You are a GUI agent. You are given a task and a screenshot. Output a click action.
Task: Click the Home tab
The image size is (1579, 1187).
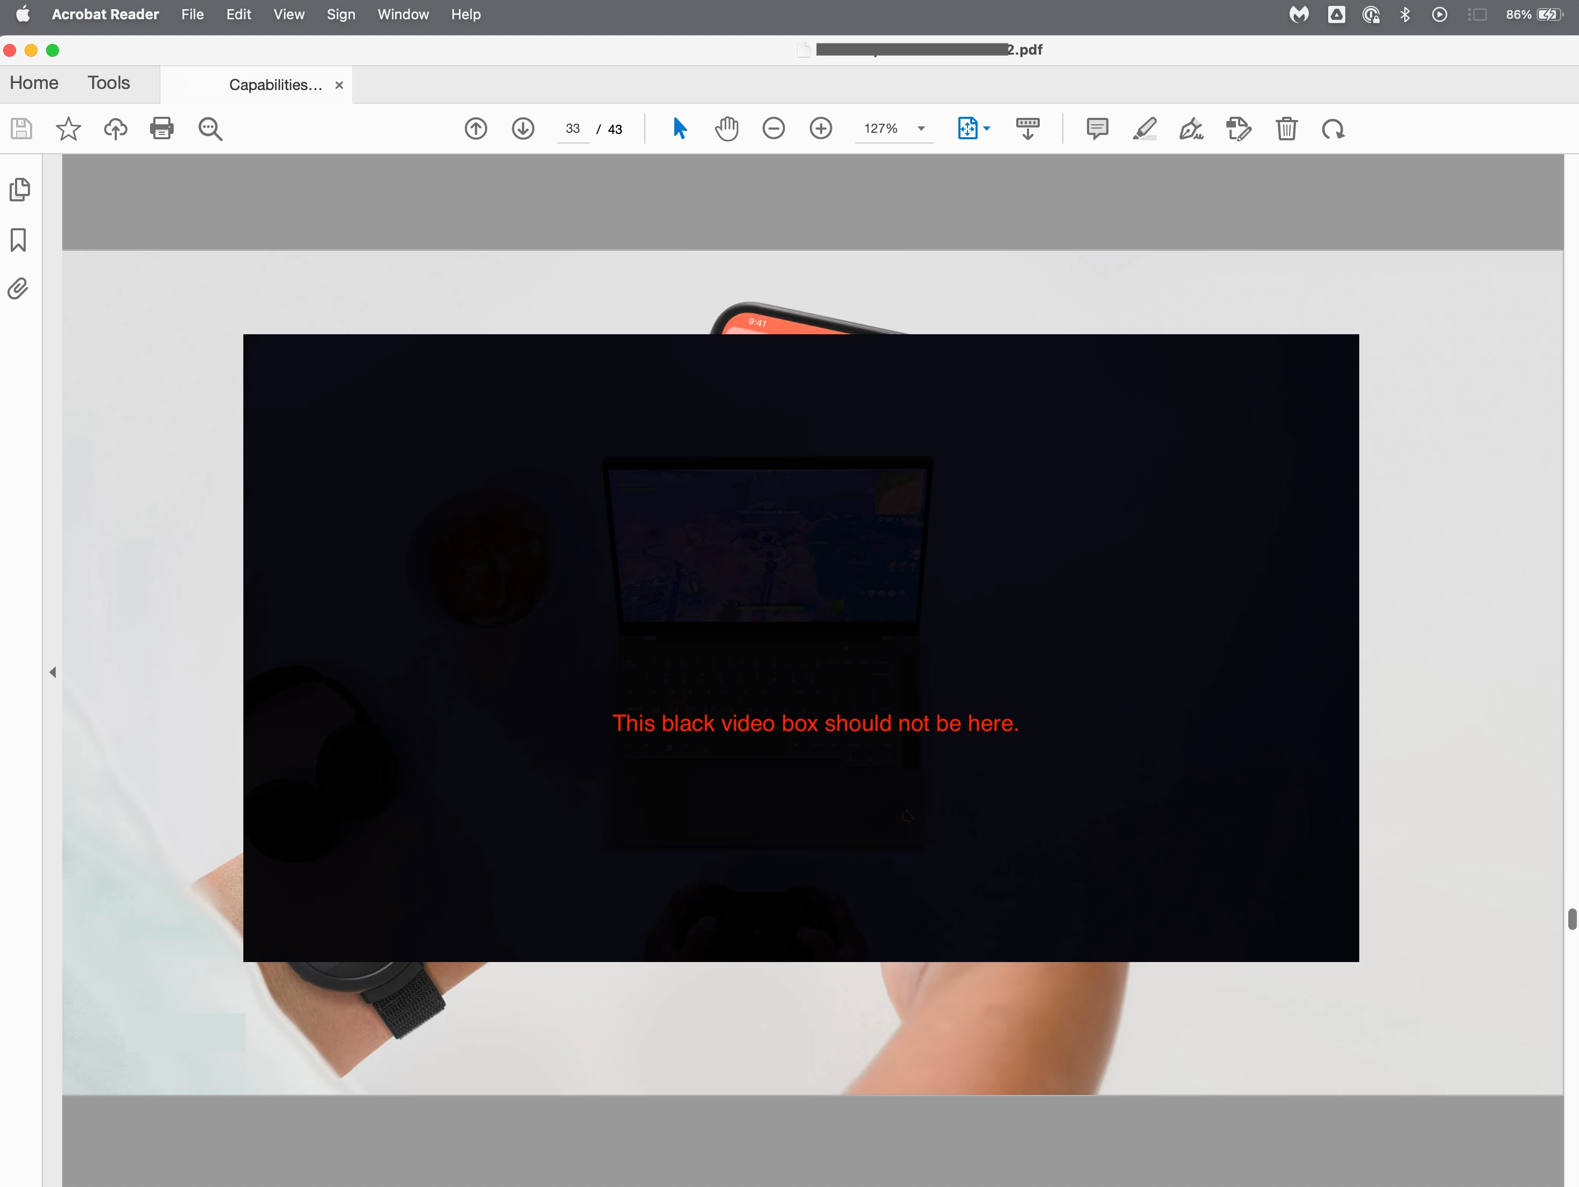[34, 82]
